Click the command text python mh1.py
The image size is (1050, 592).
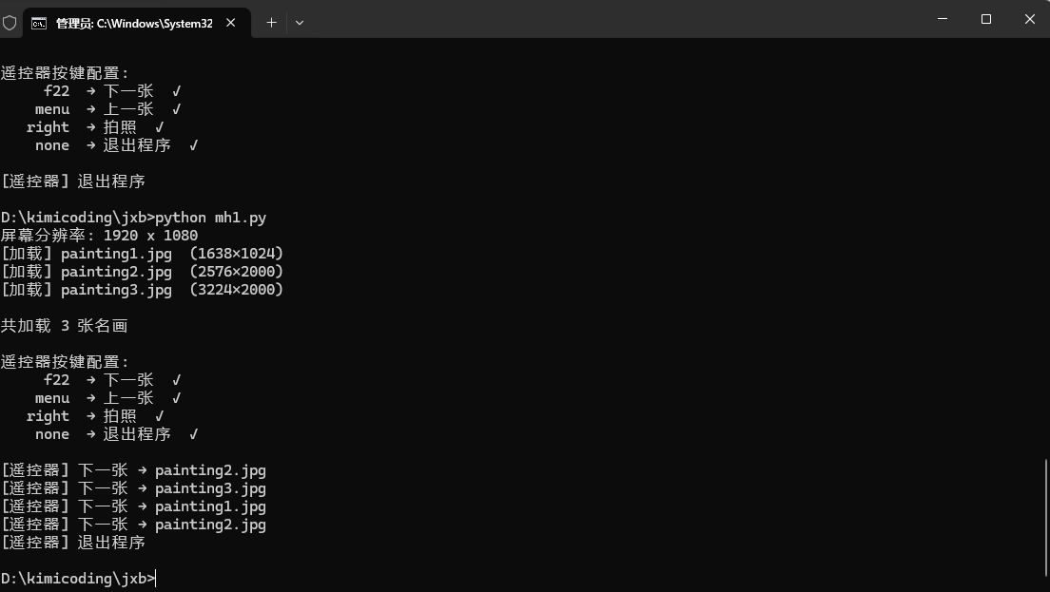(211, 218)
